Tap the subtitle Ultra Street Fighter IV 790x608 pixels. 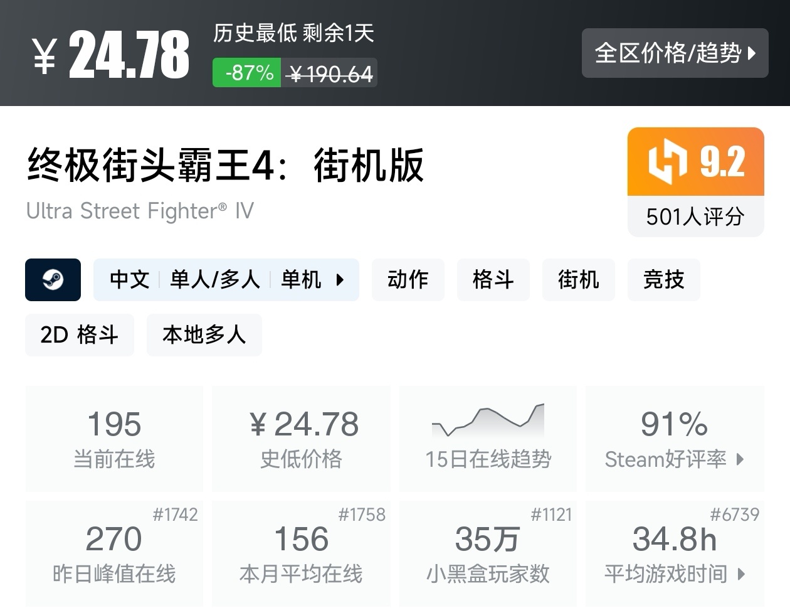[140, 211]
